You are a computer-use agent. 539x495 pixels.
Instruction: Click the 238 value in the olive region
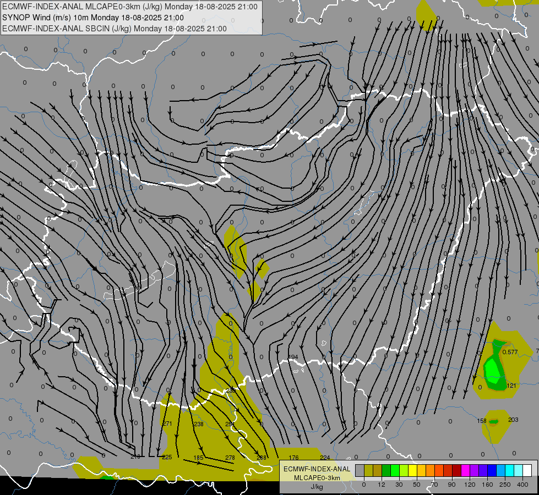click(199, 424)
